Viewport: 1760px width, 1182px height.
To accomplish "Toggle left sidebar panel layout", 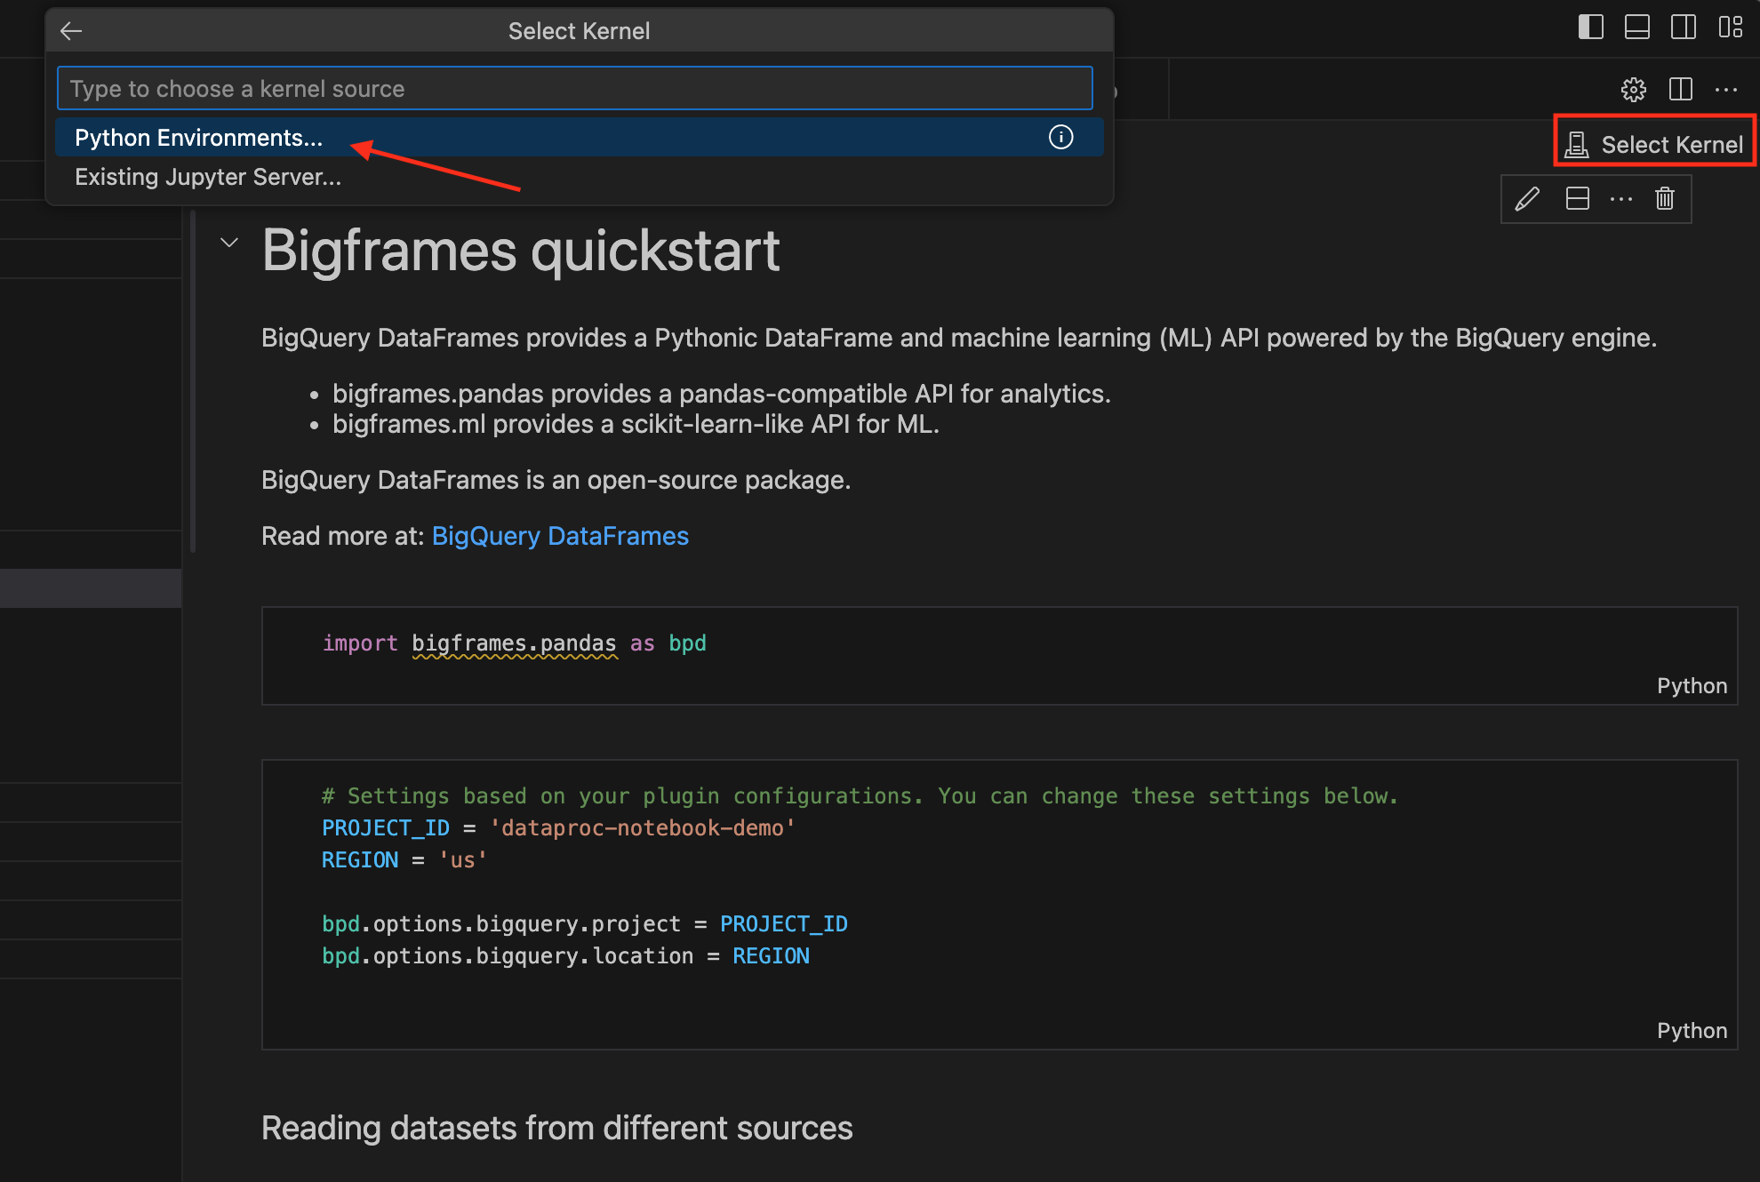I will tap(1591, 25).
